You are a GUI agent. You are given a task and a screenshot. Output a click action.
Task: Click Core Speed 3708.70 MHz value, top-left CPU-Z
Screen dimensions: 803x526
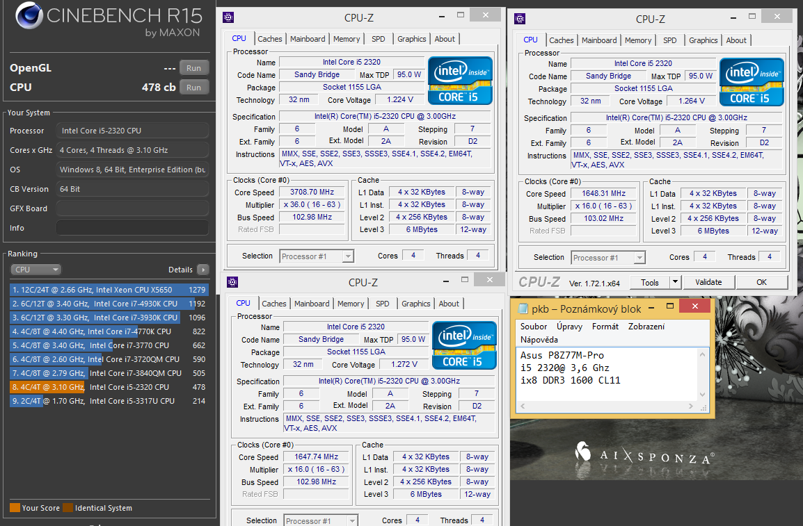312,192
